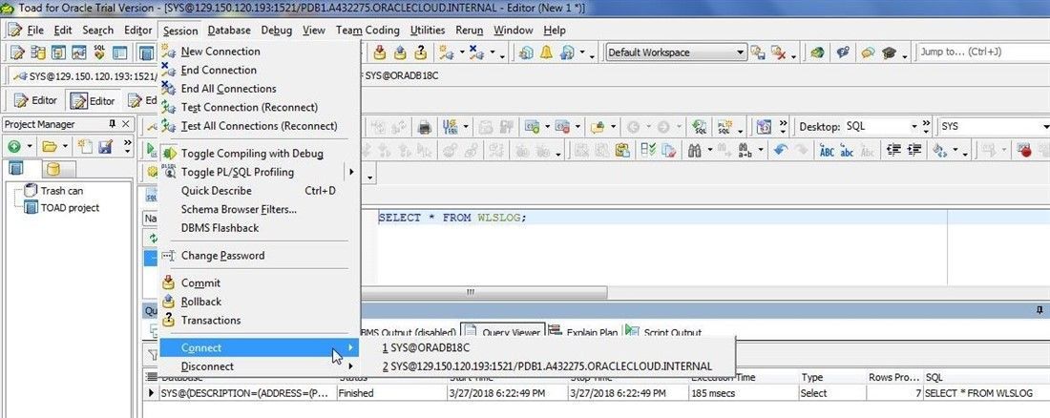Screen dimensions: 1050x418
Task: Click the Save Workspace icon
Action: point(758,52)
